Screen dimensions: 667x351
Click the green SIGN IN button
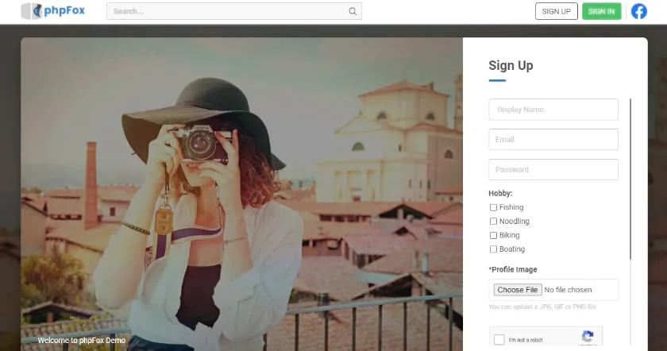pyautogui.click(x=602, y=11)
